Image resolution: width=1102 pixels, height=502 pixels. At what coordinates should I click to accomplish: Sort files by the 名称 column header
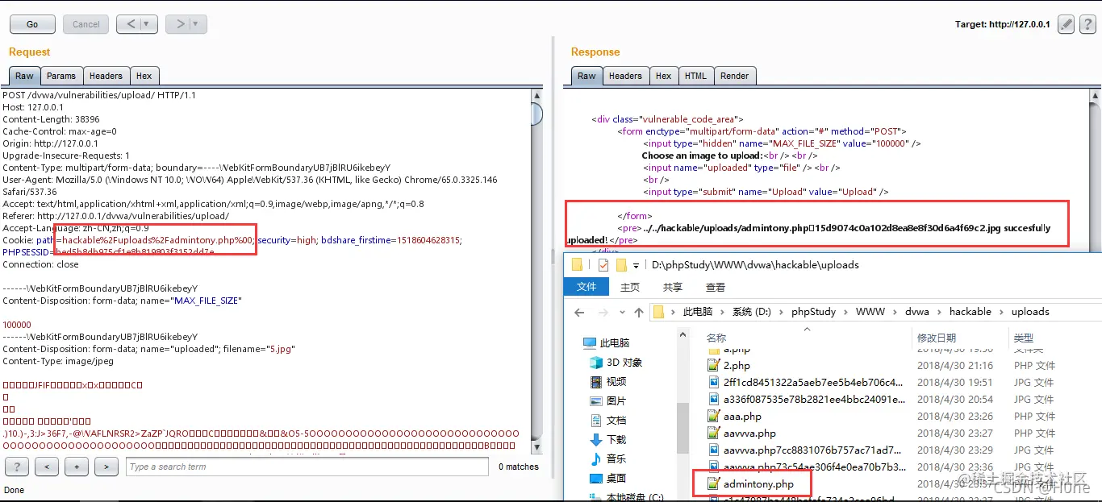(x=716, y=338)
